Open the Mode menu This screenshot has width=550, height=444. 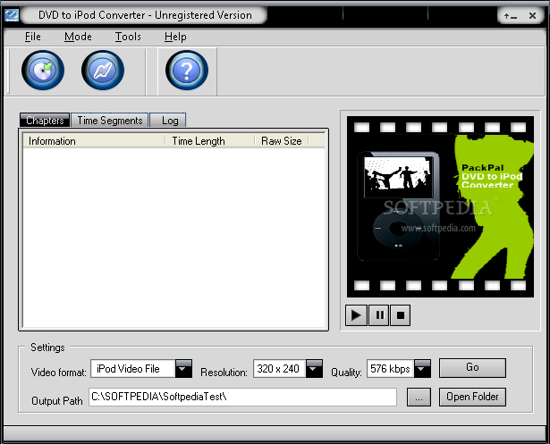78,37
